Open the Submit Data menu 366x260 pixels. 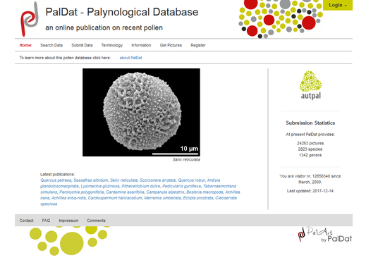point(82,45)
